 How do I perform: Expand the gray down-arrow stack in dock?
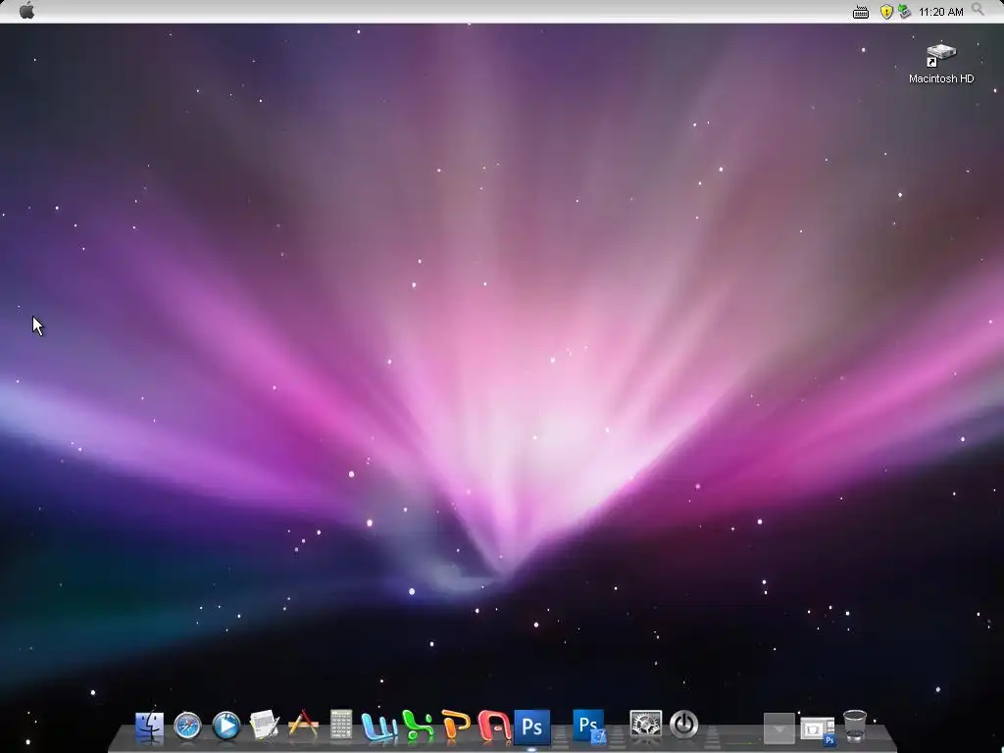pyautogui.click(x=778, y=728)
